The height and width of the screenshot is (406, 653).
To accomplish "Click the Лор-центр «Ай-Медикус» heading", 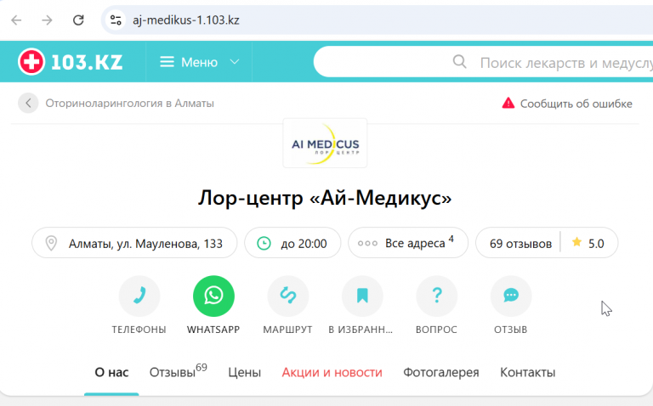I will (325, 198).
